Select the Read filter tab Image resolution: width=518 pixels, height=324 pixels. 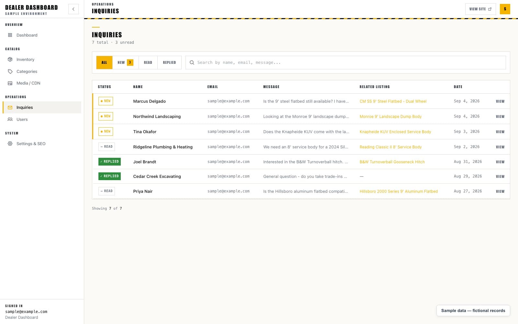(148, 63)
